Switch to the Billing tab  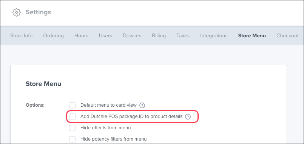pos(159,35)
